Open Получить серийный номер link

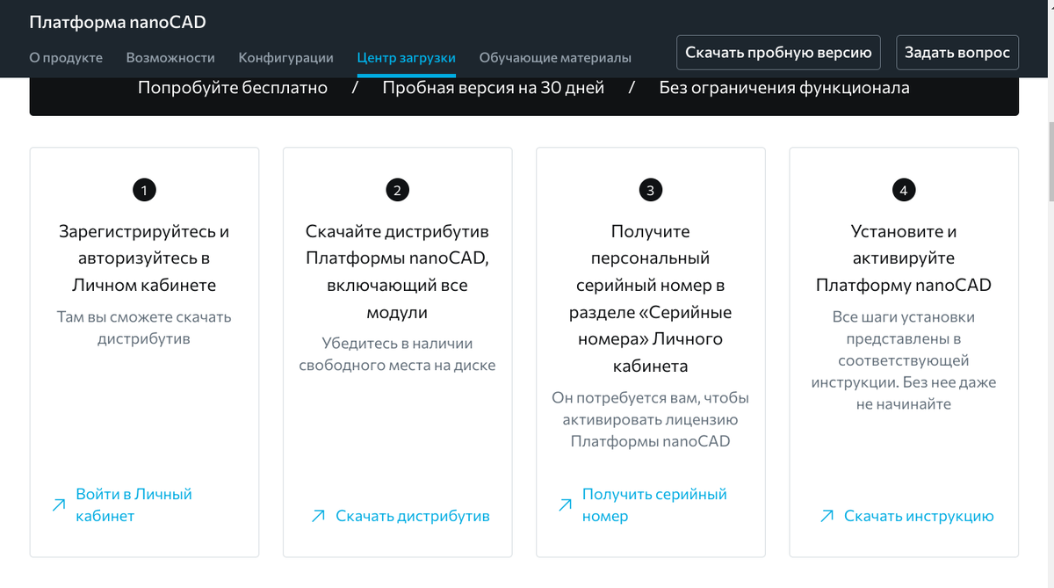654,505
